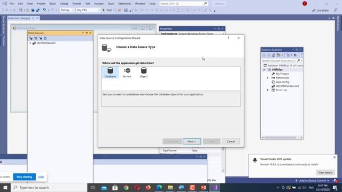Click Refresh icon in Data Sources panel
342x192 pixels.
[x=45, y=38]
